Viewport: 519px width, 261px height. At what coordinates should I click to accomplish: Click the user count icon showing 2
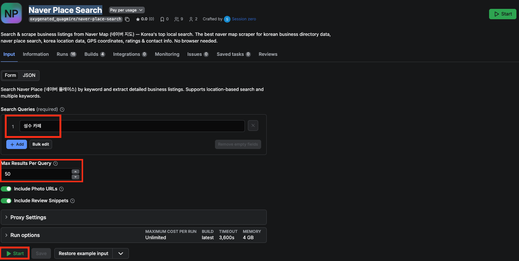(191, 19)
